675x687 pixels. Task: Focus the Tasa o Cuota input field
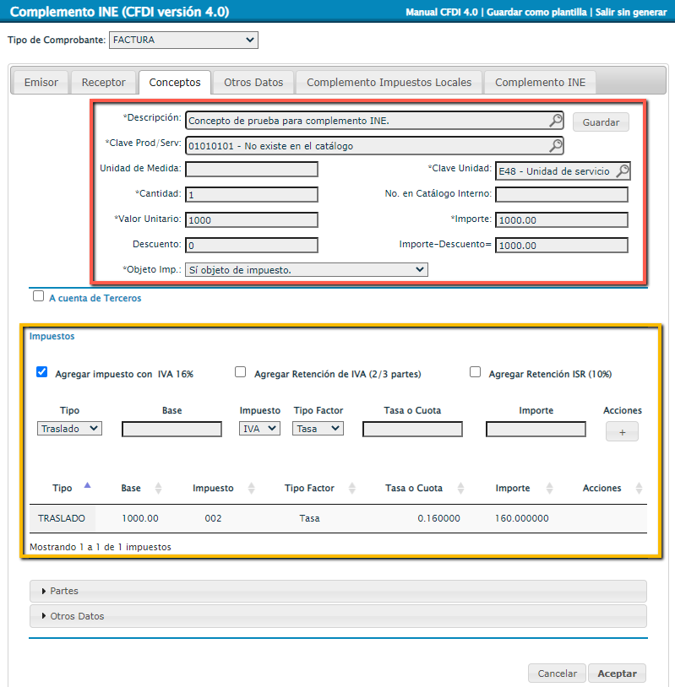tap(413, 430)
